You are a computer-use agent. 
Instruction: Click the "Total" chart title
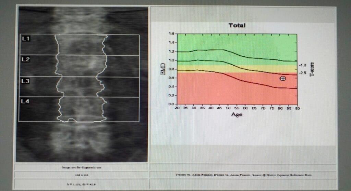pyautogui.click(x=237, y=25)
